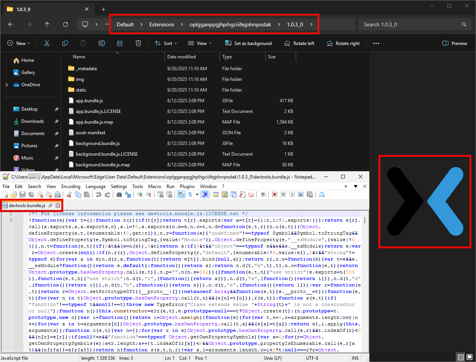Click Zoom Out icon in Notepad++ toolbar
Viewport: 476px width, 362px height.
[x=149, y=195]
